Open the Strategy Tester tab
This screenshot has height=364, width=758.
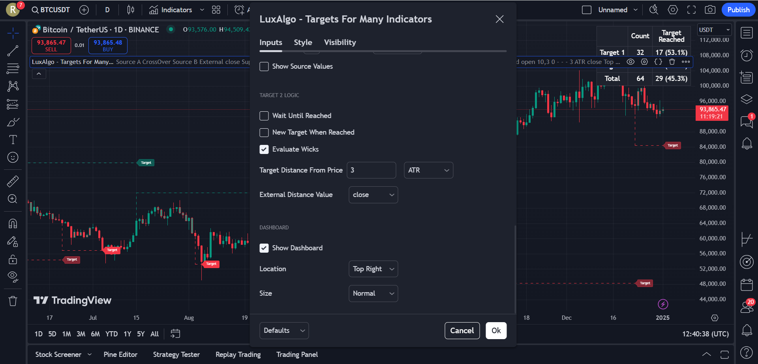[x=176, y=355]
